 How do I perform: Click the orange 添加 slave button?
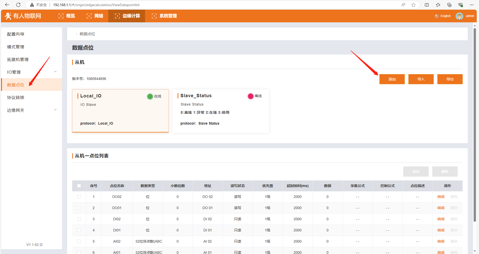pos(392,79)
